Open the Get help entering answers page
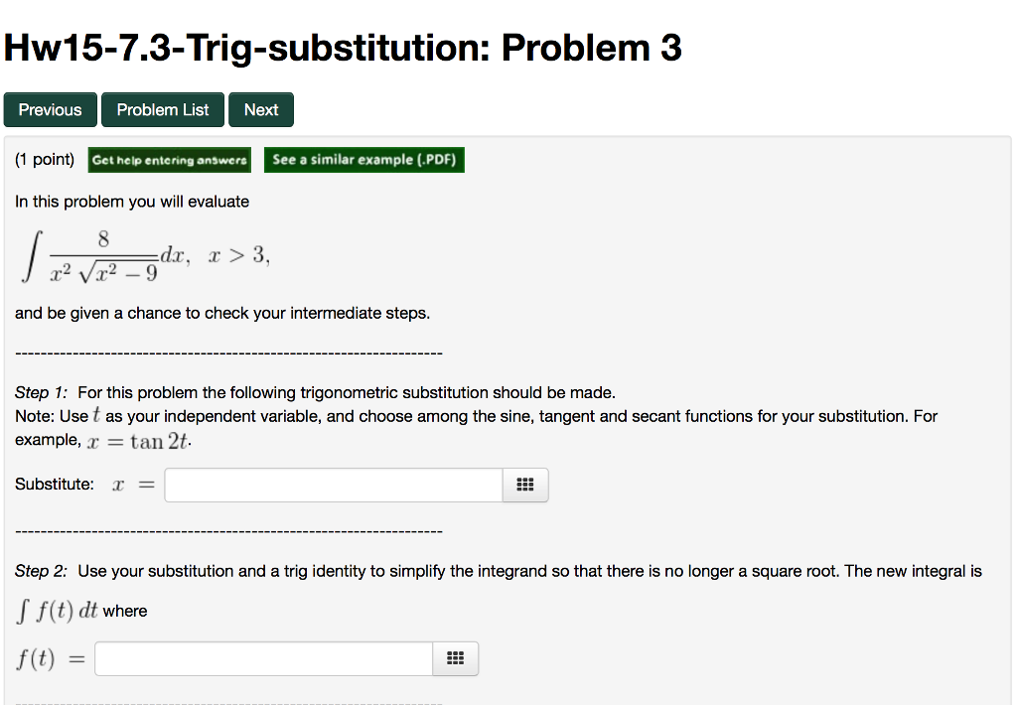This screenshot has height=705, width=1017. pos(169,159)
